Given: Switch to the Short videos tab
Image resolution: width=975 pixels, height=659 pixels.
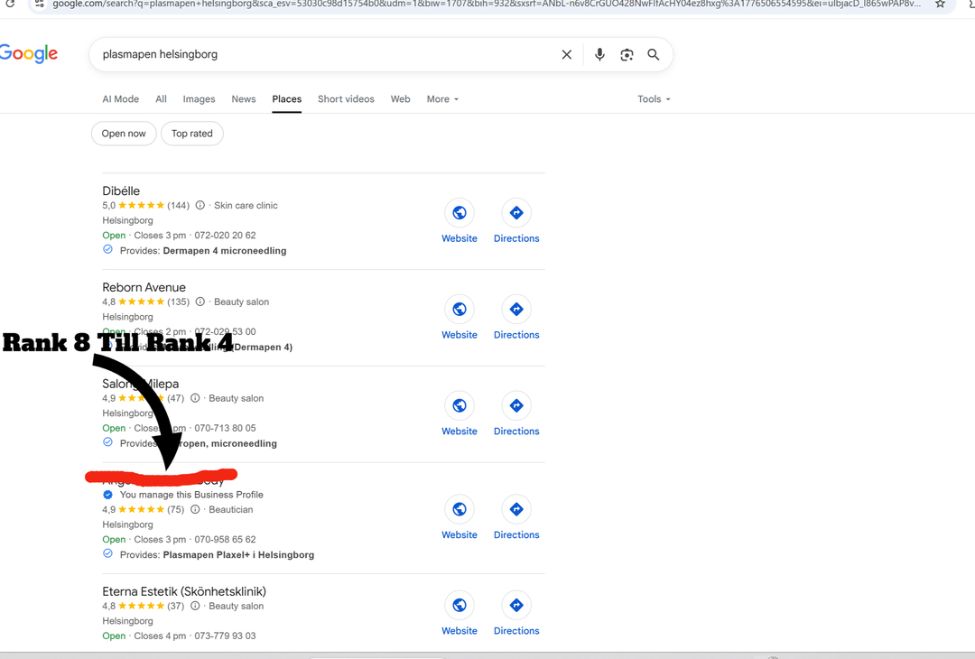Looking at the screenshot, I should coord(346,99).
